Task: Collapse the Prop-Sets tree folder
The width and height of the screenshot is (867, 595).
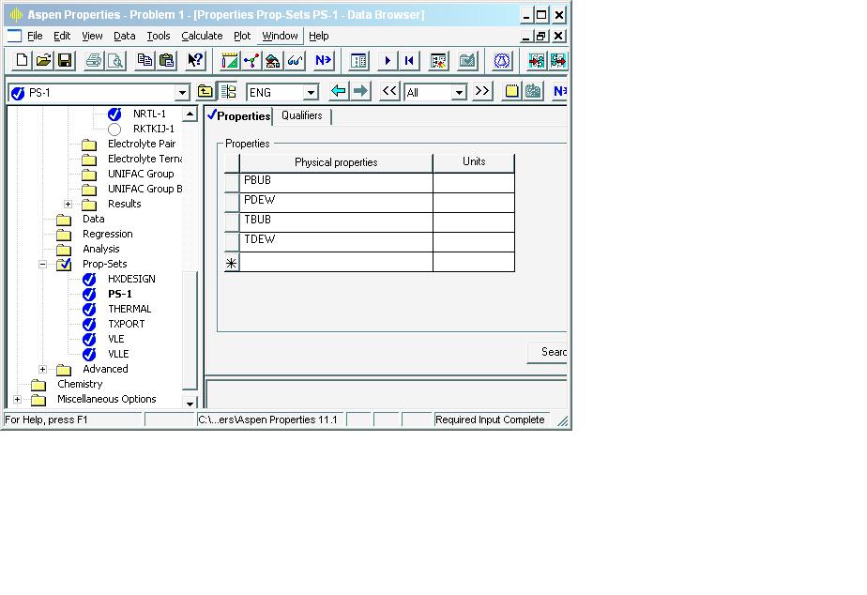Action: tap(42, 265)
